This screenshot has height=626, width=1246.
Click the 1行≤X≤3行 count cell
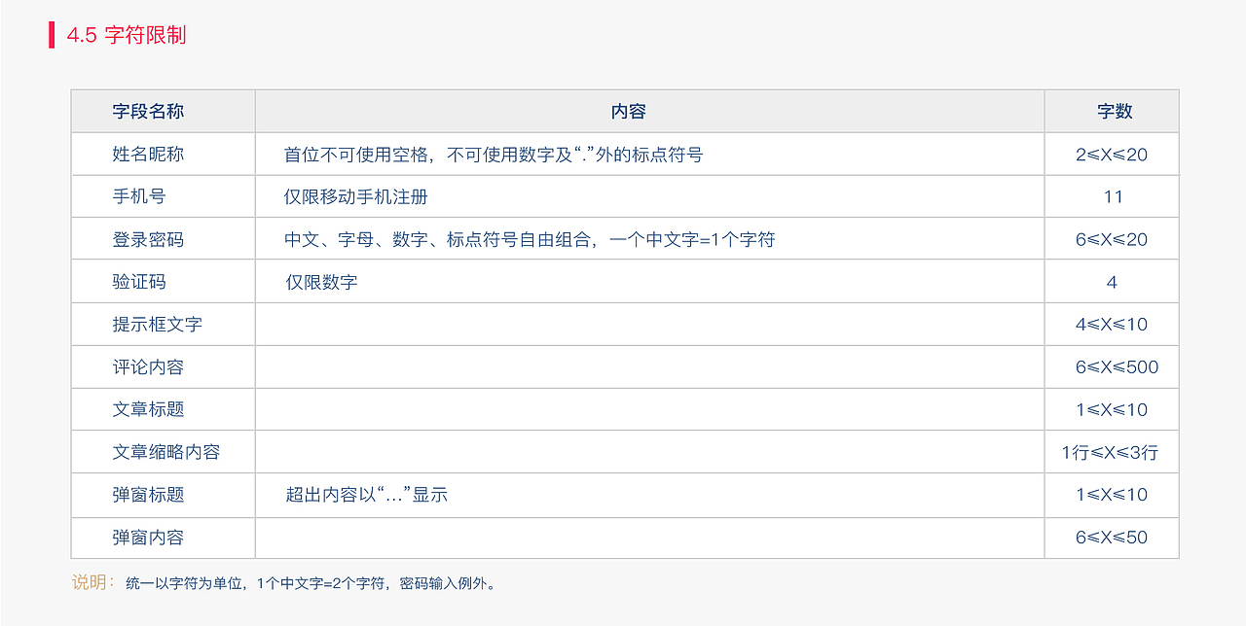1110,453
